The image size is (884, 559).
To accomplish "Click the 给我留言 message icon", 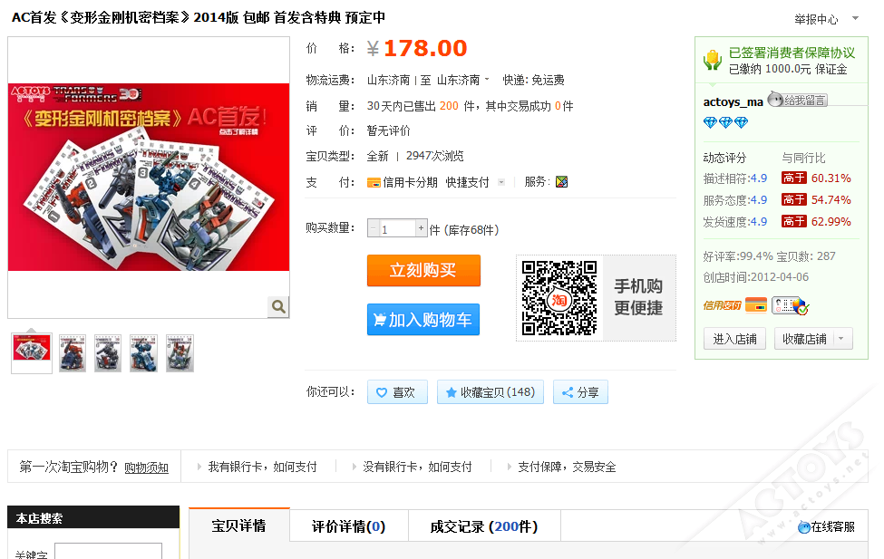I will 797,101.
